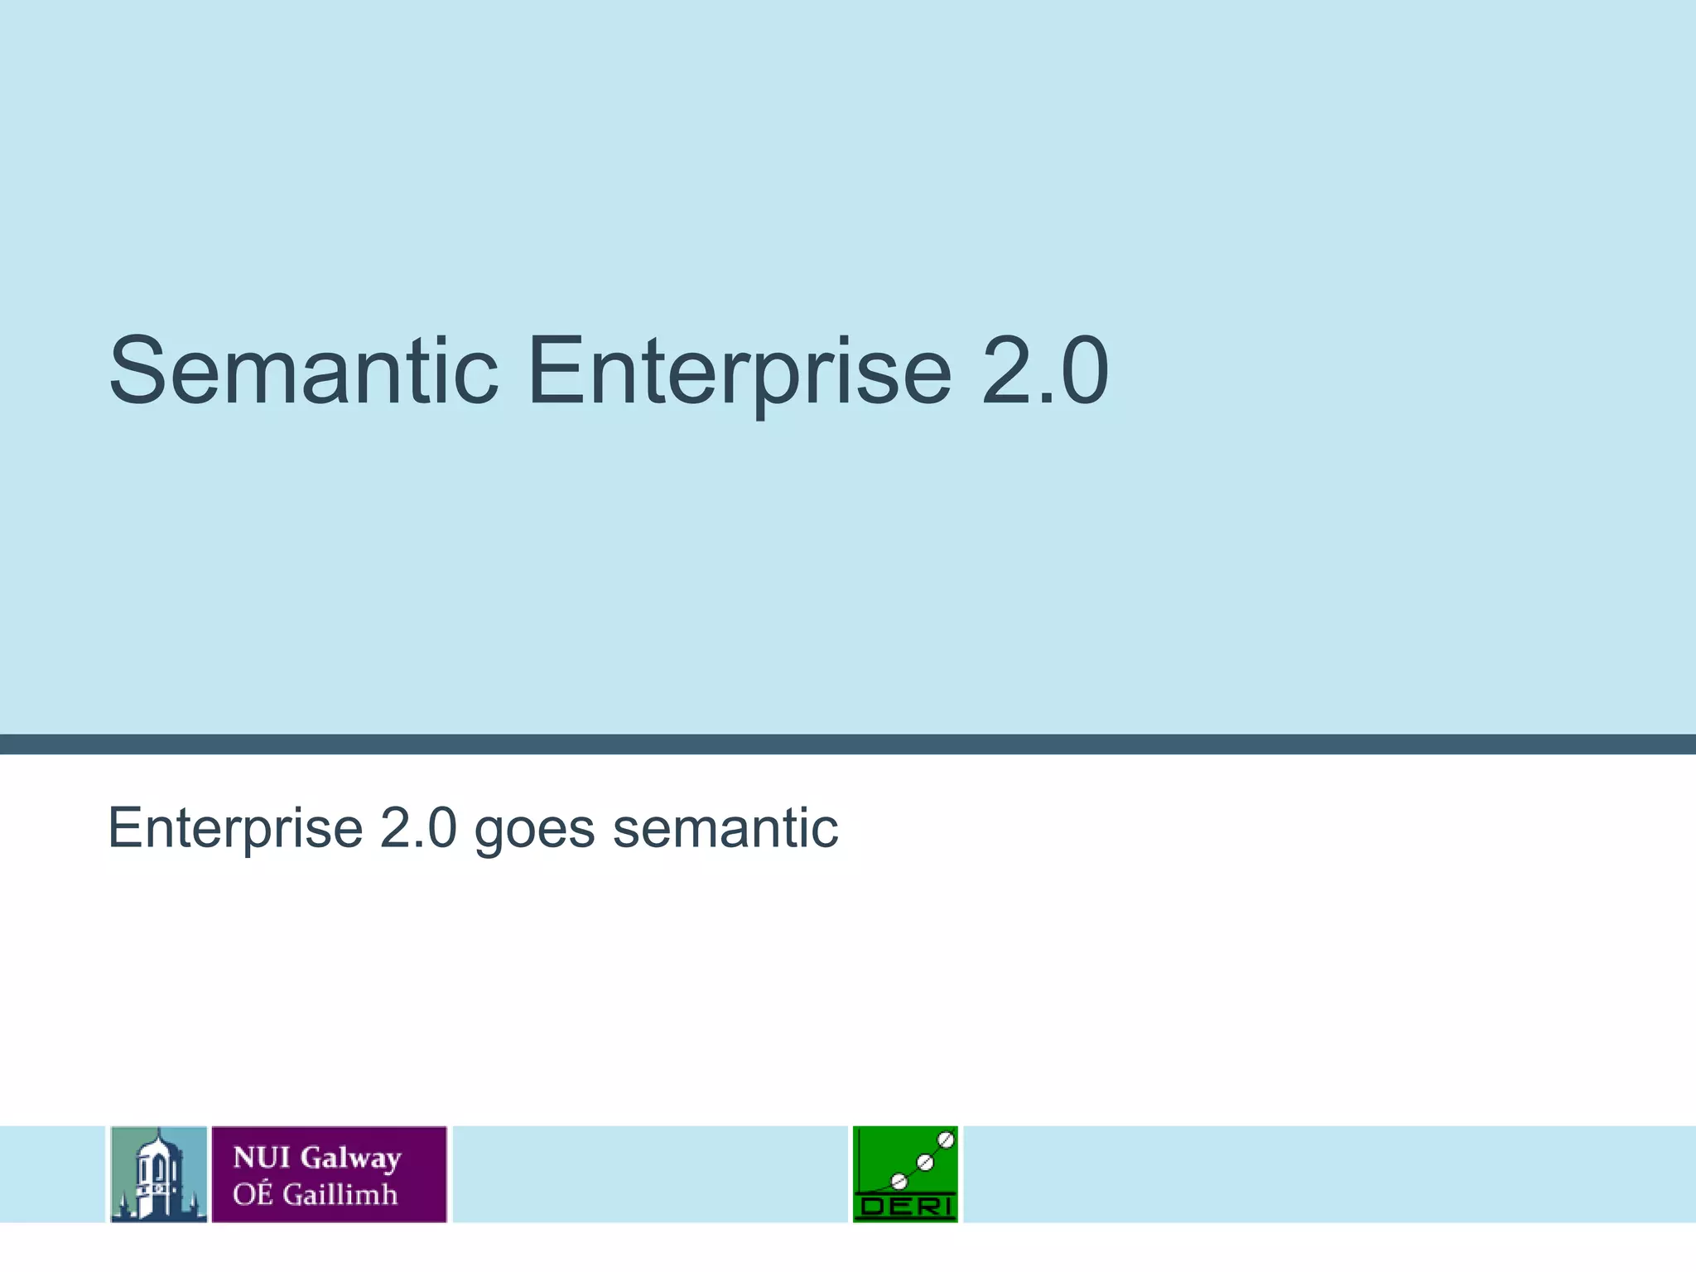Click the bottom circle in DERI logo
Image resolution: width=1696 pixels, height=1272 pixels.
pyautogui.click(x=899, y=1181)
